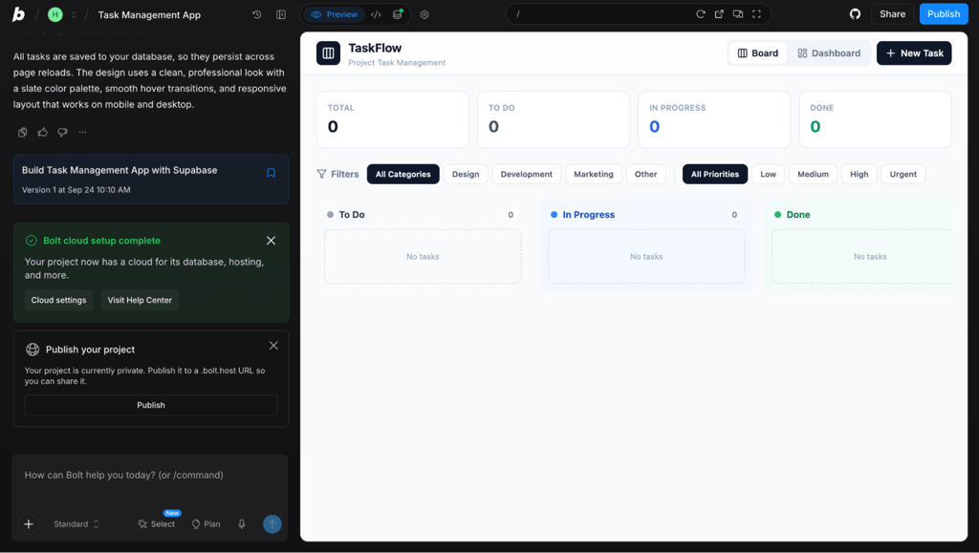Image resolution: width=979 pixels, height=553 pixels.
Task: Click the Bolt chat prompt input
Action: pyautogui.click(x=150, y=475)
